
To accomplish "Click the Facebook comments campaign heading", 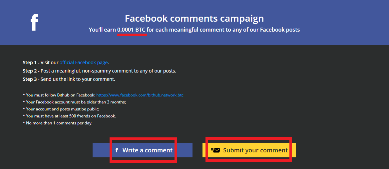I will 194,19.
